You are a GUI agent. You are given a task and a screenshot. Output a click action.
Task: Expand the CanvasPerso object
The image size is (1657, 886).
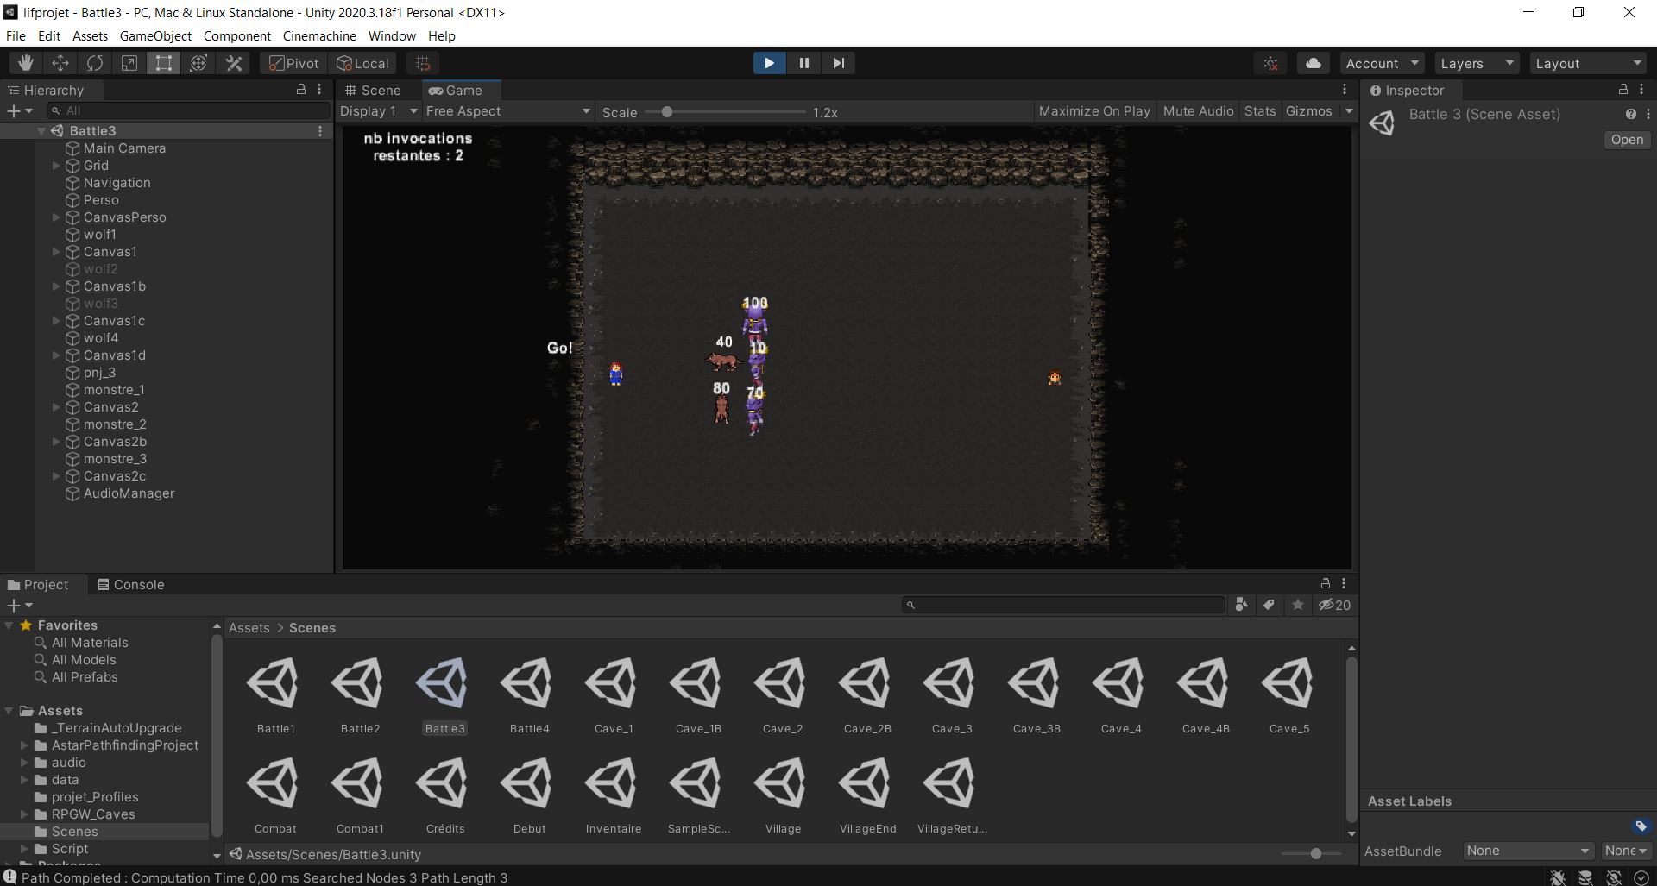pos(56,217)
